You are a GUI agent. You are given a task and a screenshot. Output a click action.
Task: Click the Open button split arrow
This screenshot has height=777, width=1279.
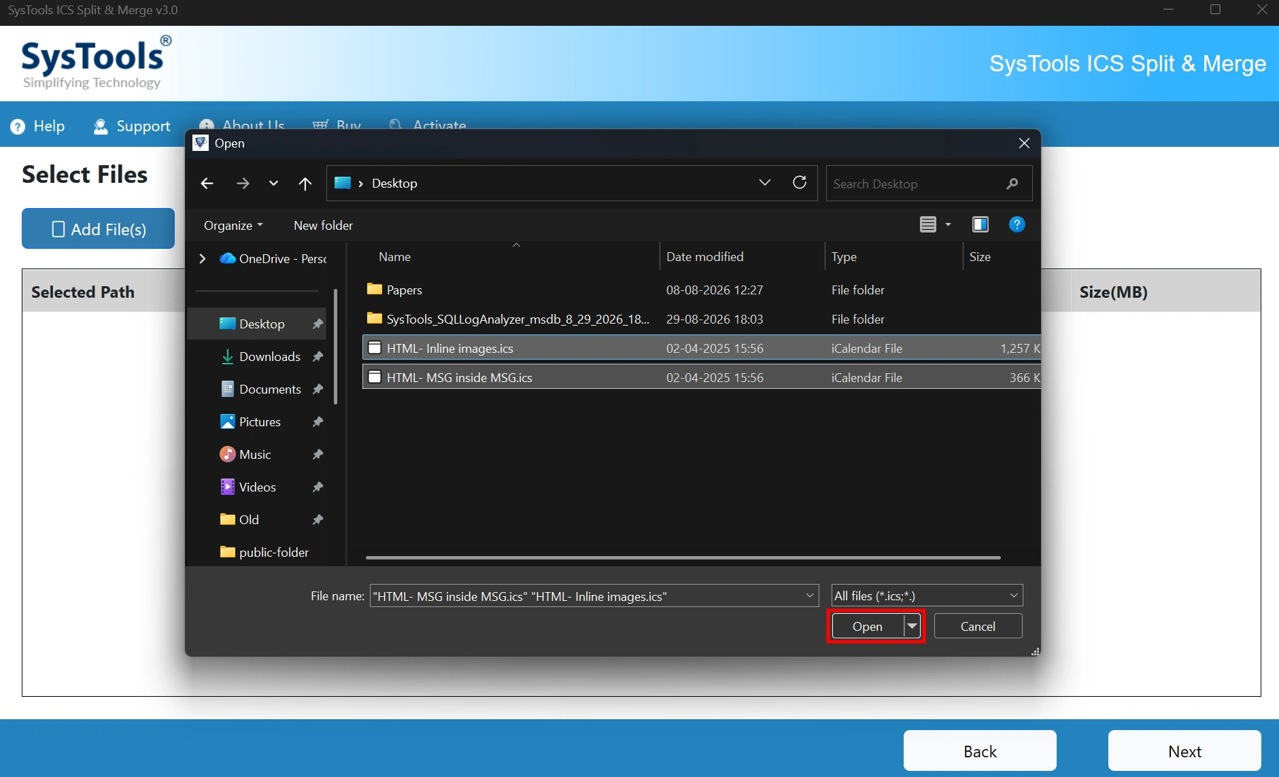tap(913, 625)
